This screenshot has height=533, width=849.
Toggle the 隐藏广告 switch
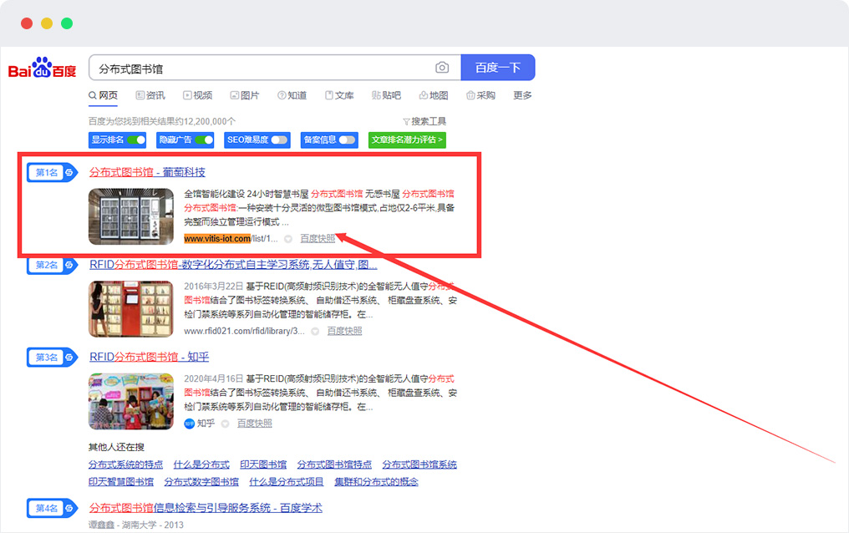[204, 140]
